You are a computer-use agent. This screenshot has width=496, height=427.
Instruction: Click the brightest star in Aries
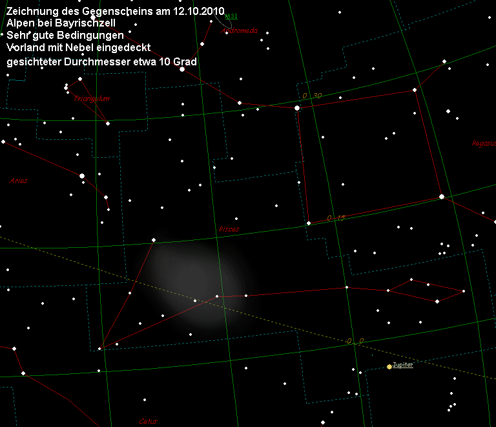point(82,175)
